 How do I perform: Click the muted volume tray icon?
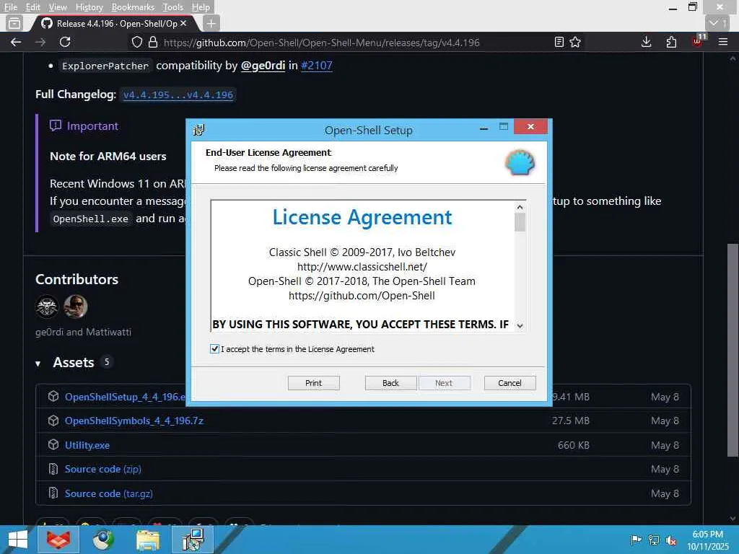(671, 540)
